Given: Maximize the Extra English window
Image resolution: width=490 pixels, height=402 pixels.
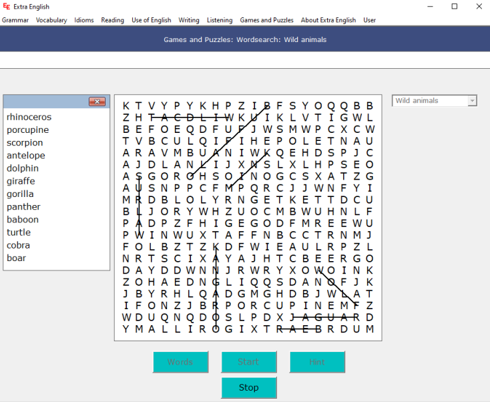Looking at the screenshot, I should pos(455,7).
